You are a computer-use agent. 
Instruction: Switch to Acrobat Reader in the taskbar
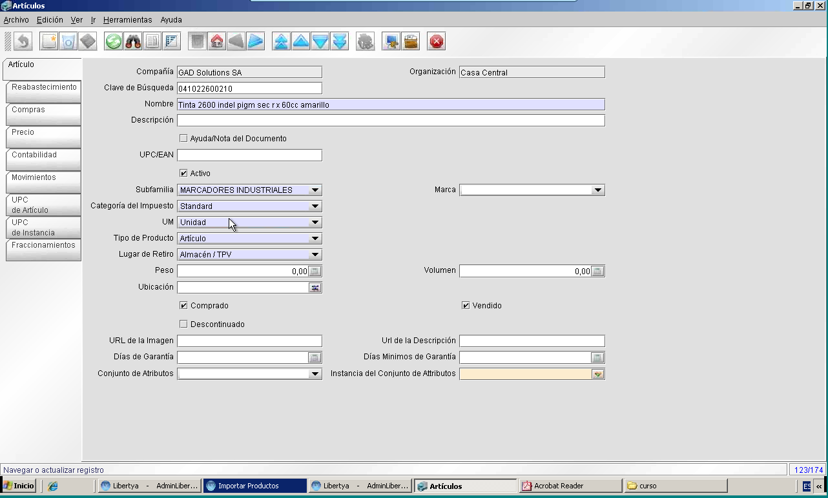[571, 486]
